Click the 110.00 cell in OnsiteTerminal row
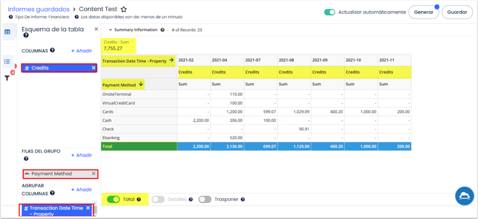Viewport: 478px width, 219px height. (x=228, y=95)
